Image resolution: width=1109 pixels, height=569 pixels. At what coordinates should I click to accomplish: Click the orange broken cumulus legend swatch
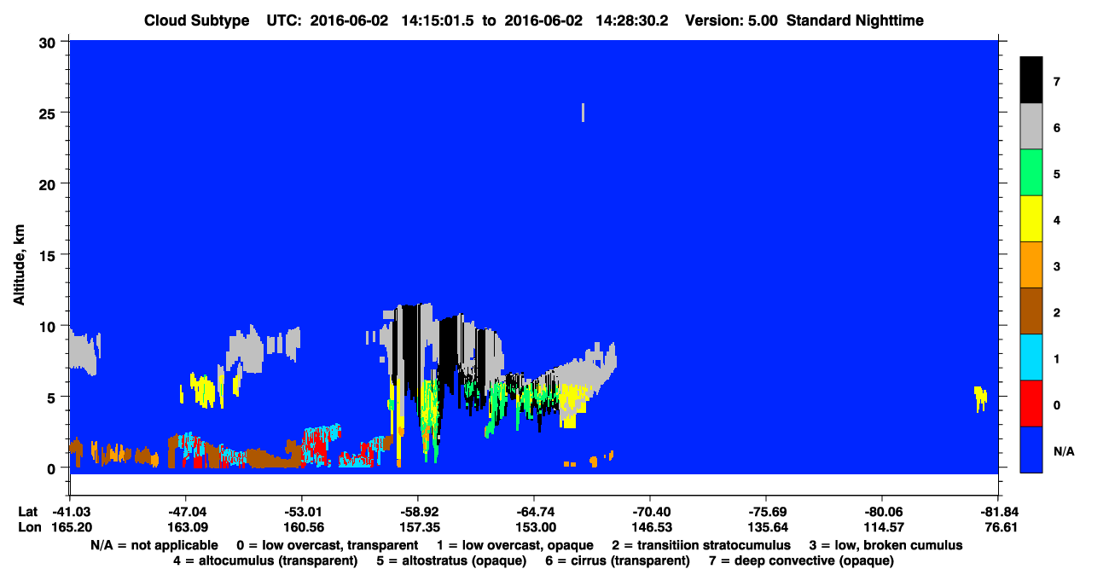pos(1031,265)
